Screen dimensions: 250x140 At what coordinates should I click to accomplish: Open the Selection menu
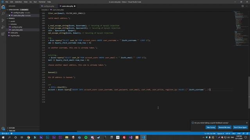[18, 2]
